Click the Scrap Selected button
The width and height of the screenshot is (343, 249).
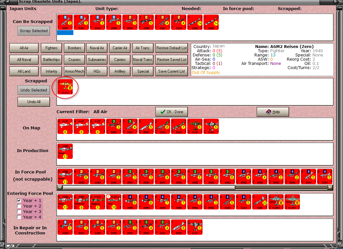click(34, 31)
